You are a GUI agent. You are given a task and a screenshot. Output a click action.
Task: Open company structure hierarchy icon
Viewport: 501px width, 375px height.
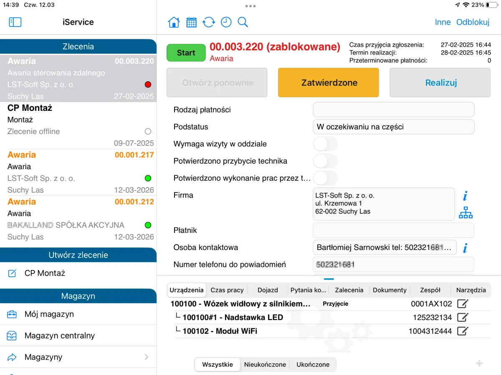coord(466,212)
